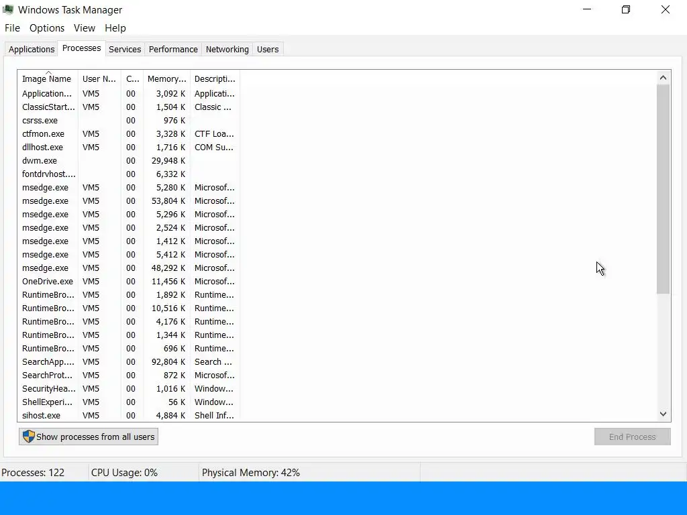Select the SearchProt... process row

[128, 376]
